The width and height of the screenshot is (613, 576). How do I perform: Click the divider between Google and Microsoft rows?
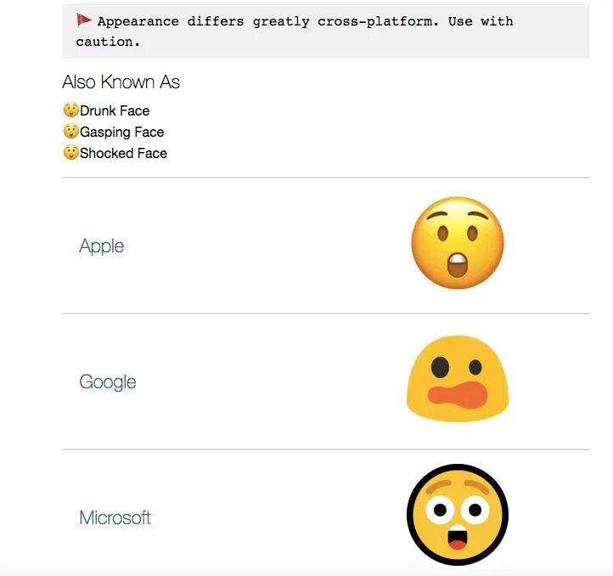[x=326, y=449]
